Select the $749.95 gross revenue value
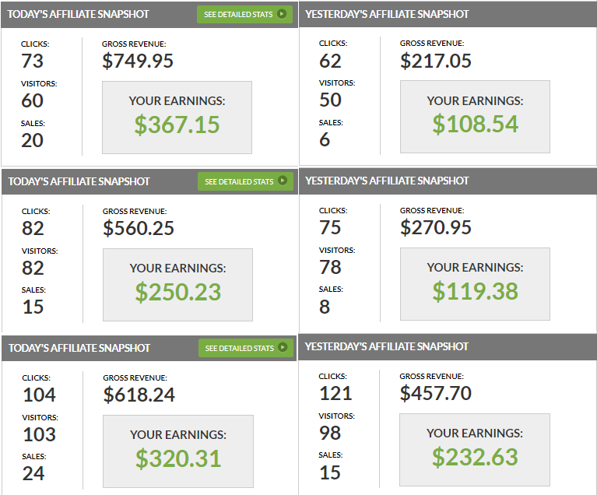597x495 pixels. pyautogui.click(x=138, y=61)
